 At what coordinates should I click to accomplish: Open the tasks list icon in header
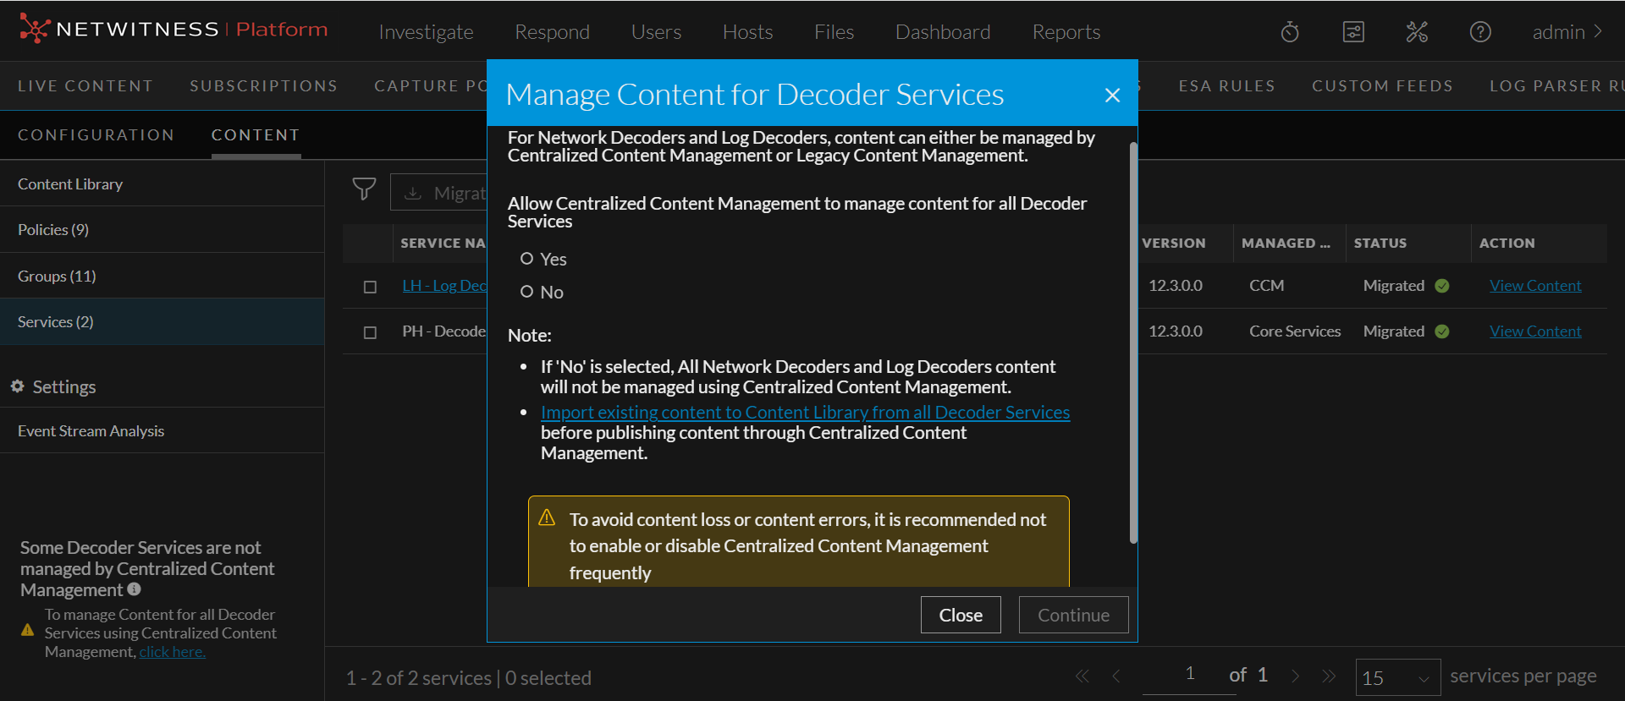pos(1353,32)
